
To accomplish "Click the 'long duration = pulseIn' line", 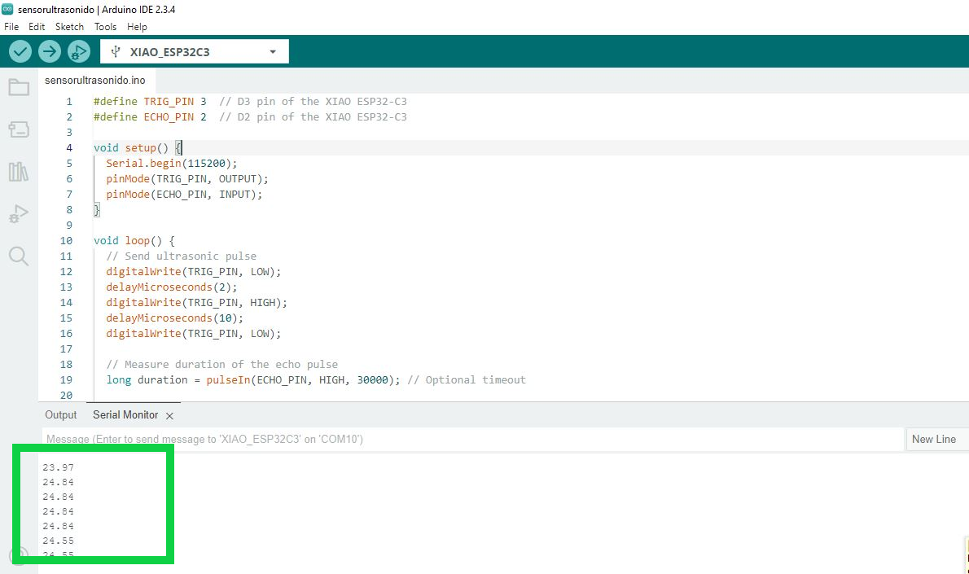I will [x=316, y=379].
